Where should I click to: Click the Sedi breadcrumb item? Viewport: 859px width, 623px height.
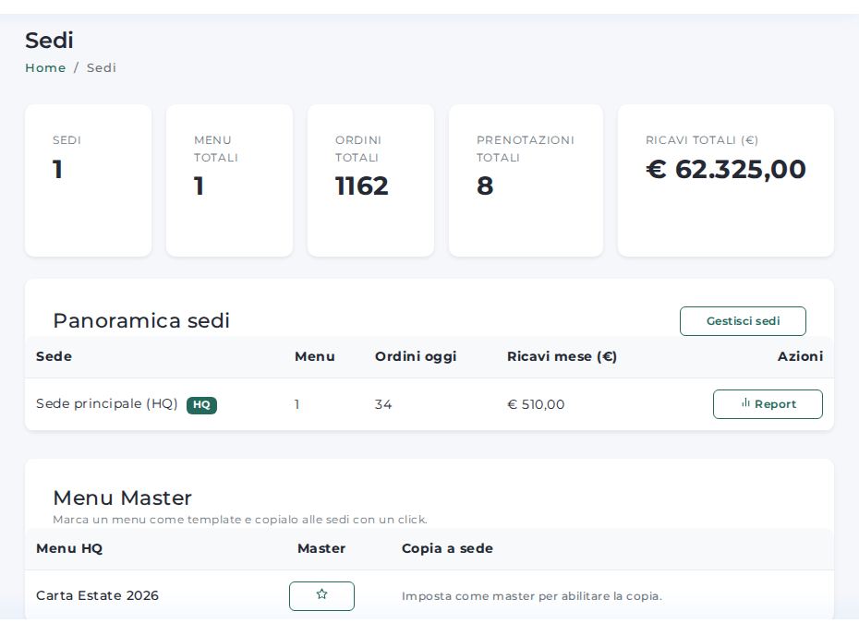pos(102,68)
